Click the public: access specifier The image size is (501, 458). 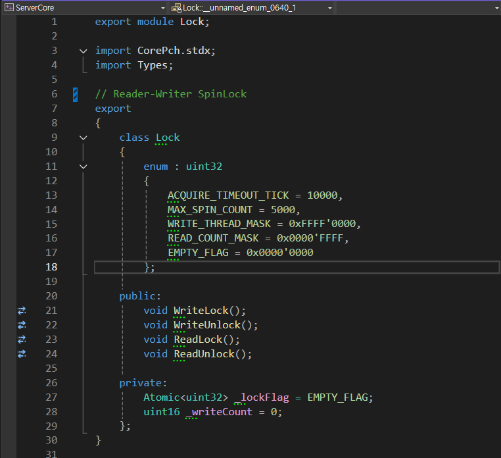tap(139, 296)
